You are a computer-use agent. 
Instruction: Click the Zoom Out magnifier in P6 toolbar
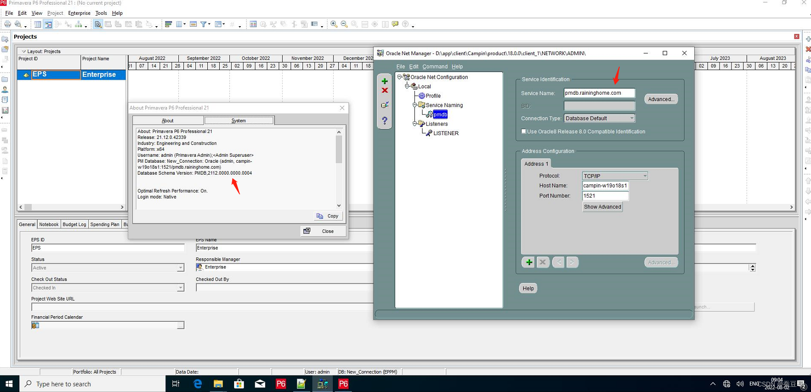point(344,24)
